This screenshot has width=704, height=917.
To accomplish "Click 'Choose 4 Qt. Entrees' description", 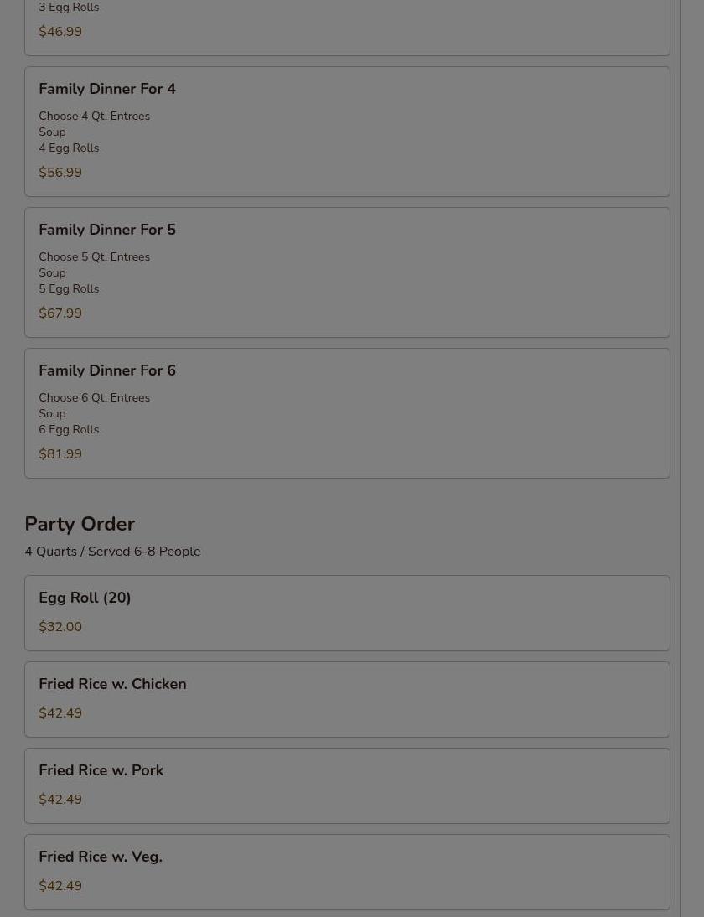I will point(94,117).
